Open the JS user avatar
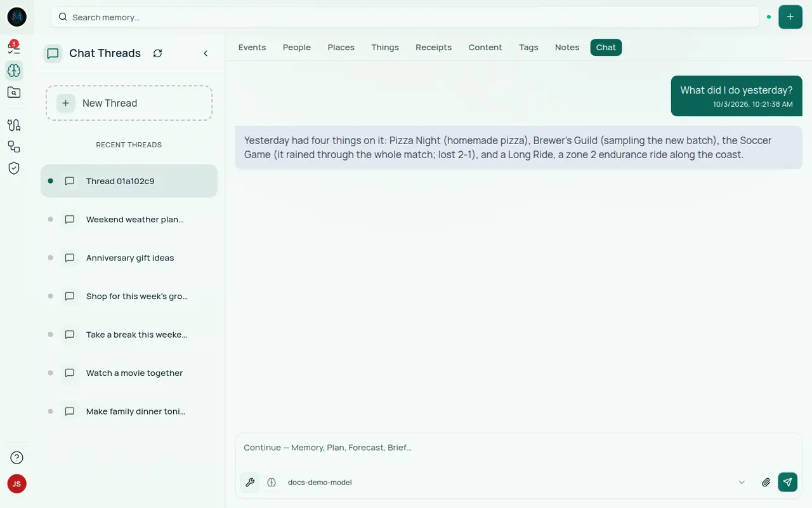This screenshot has height=508, width=812. click(17, 484)
